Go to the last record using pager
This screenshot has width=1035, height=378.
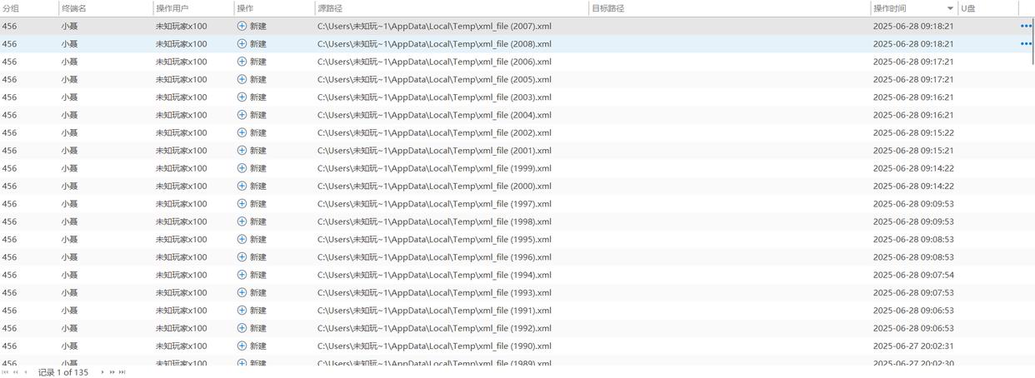pos(122,372)
